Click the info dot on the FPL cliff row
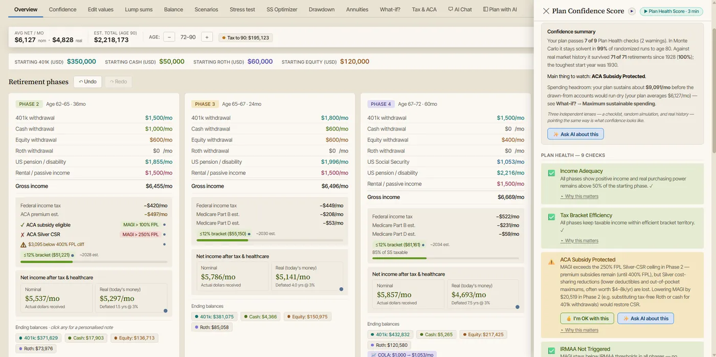 164,244
